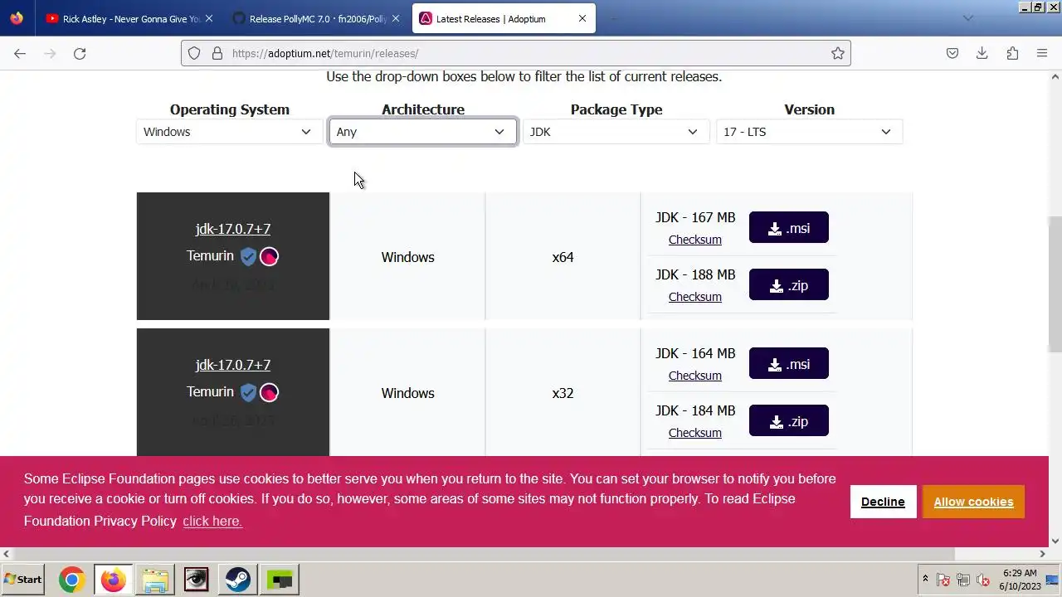1062x597 pixels.
Task: Open the Architecture dropdown set to Any
Action: 423,132
